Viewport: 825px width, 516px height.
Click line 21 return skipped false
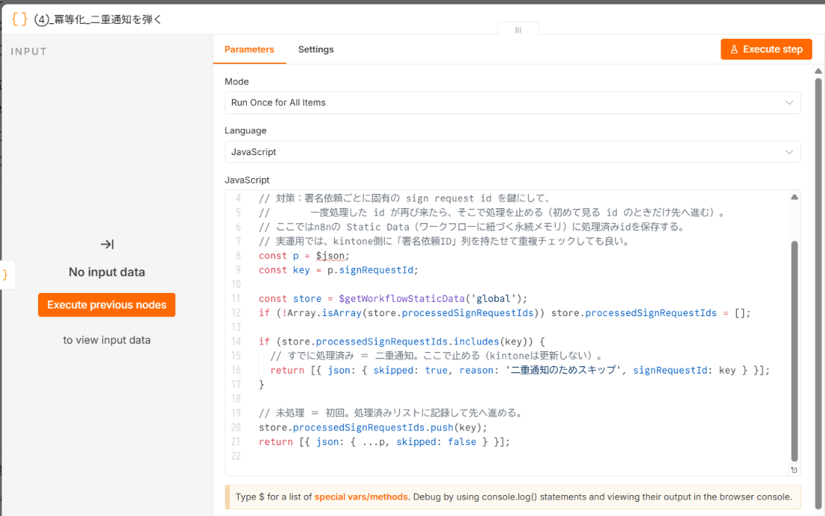click(384, 442)
